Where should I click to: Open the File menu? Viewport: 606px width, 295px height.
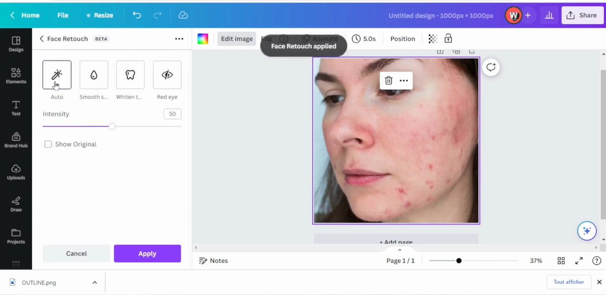click(63, 15)
